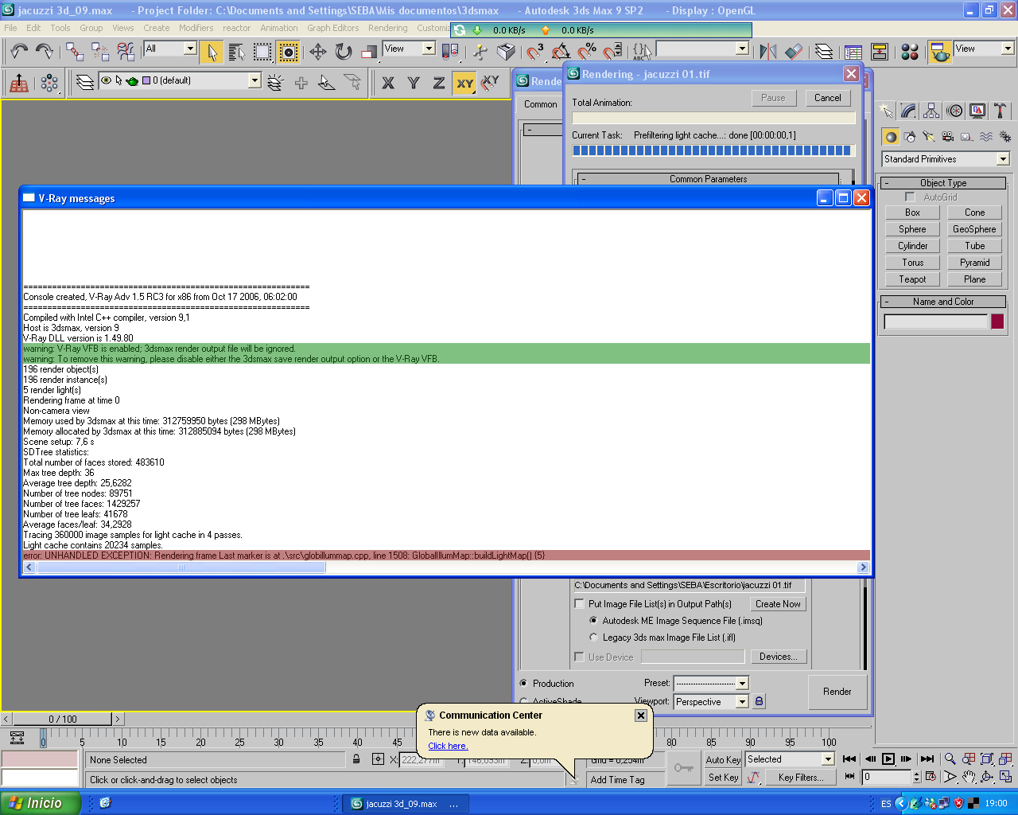Viewport: 1018px width, 815px height.
Task: Open the Select by Name tool
Action: click(236, 52)
